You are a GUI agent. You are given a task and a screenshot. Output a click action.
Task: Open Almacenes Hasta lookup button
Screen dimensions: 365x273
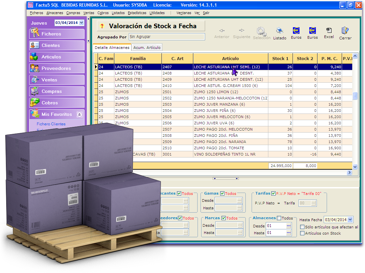click(x=289, y=233)
